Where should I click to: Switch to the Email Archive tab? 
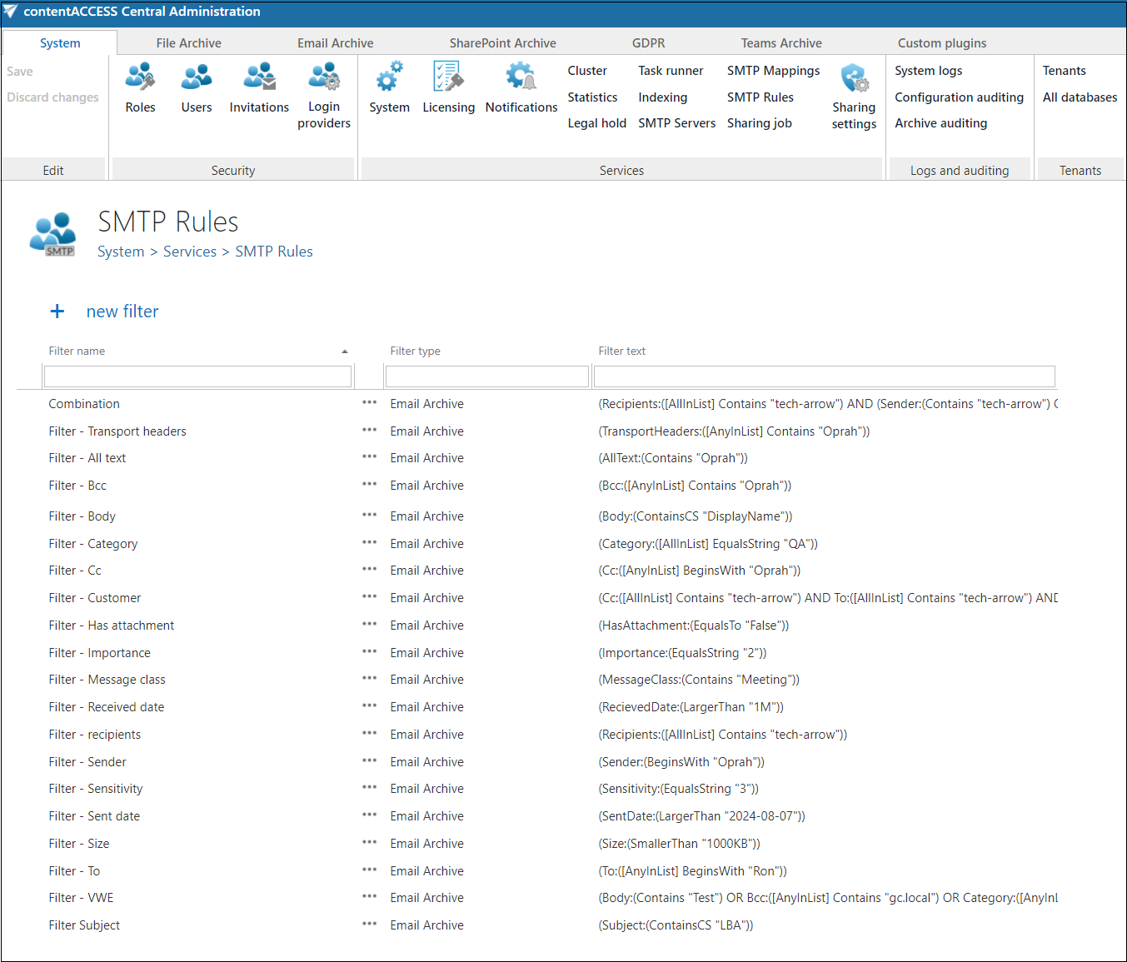(335, 43)
